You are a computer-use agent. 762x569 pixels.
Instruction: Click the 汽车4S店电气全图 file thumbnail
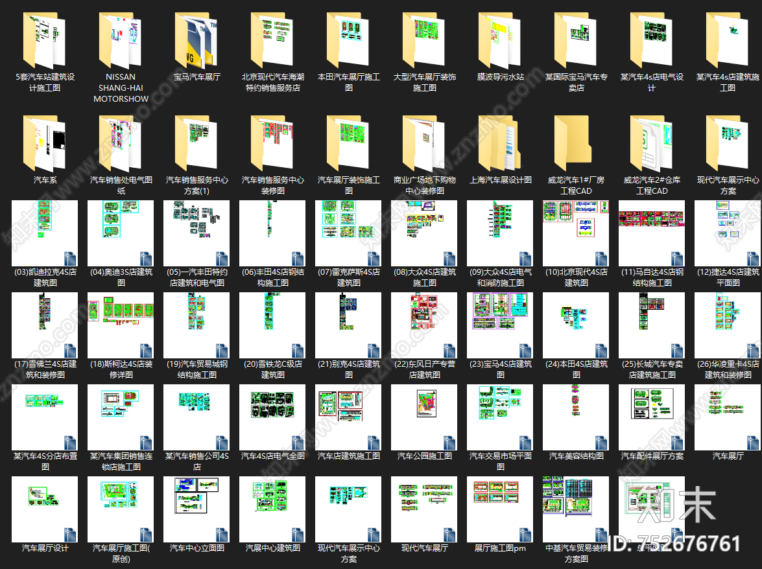(272, 417)
